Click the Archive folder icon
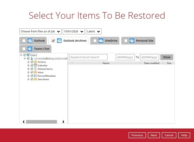Screen dimensions: 194x142 [x=35, y=62]
